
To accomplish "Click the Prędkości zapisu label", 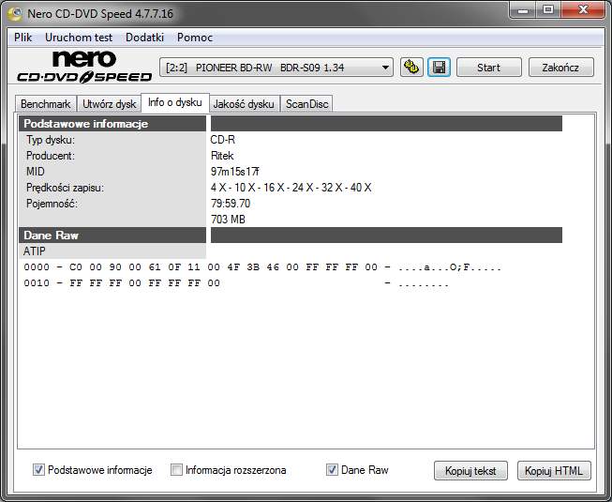I will pos(65,188).
